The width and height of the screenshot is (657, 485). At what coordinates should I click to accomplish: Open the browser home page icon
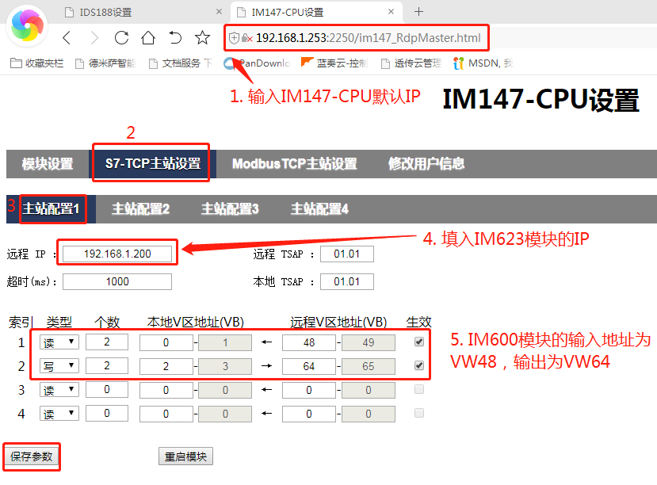tap(148, 38)
